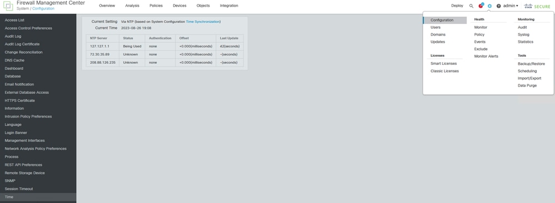Select Users in the system menu

[436, 27]
